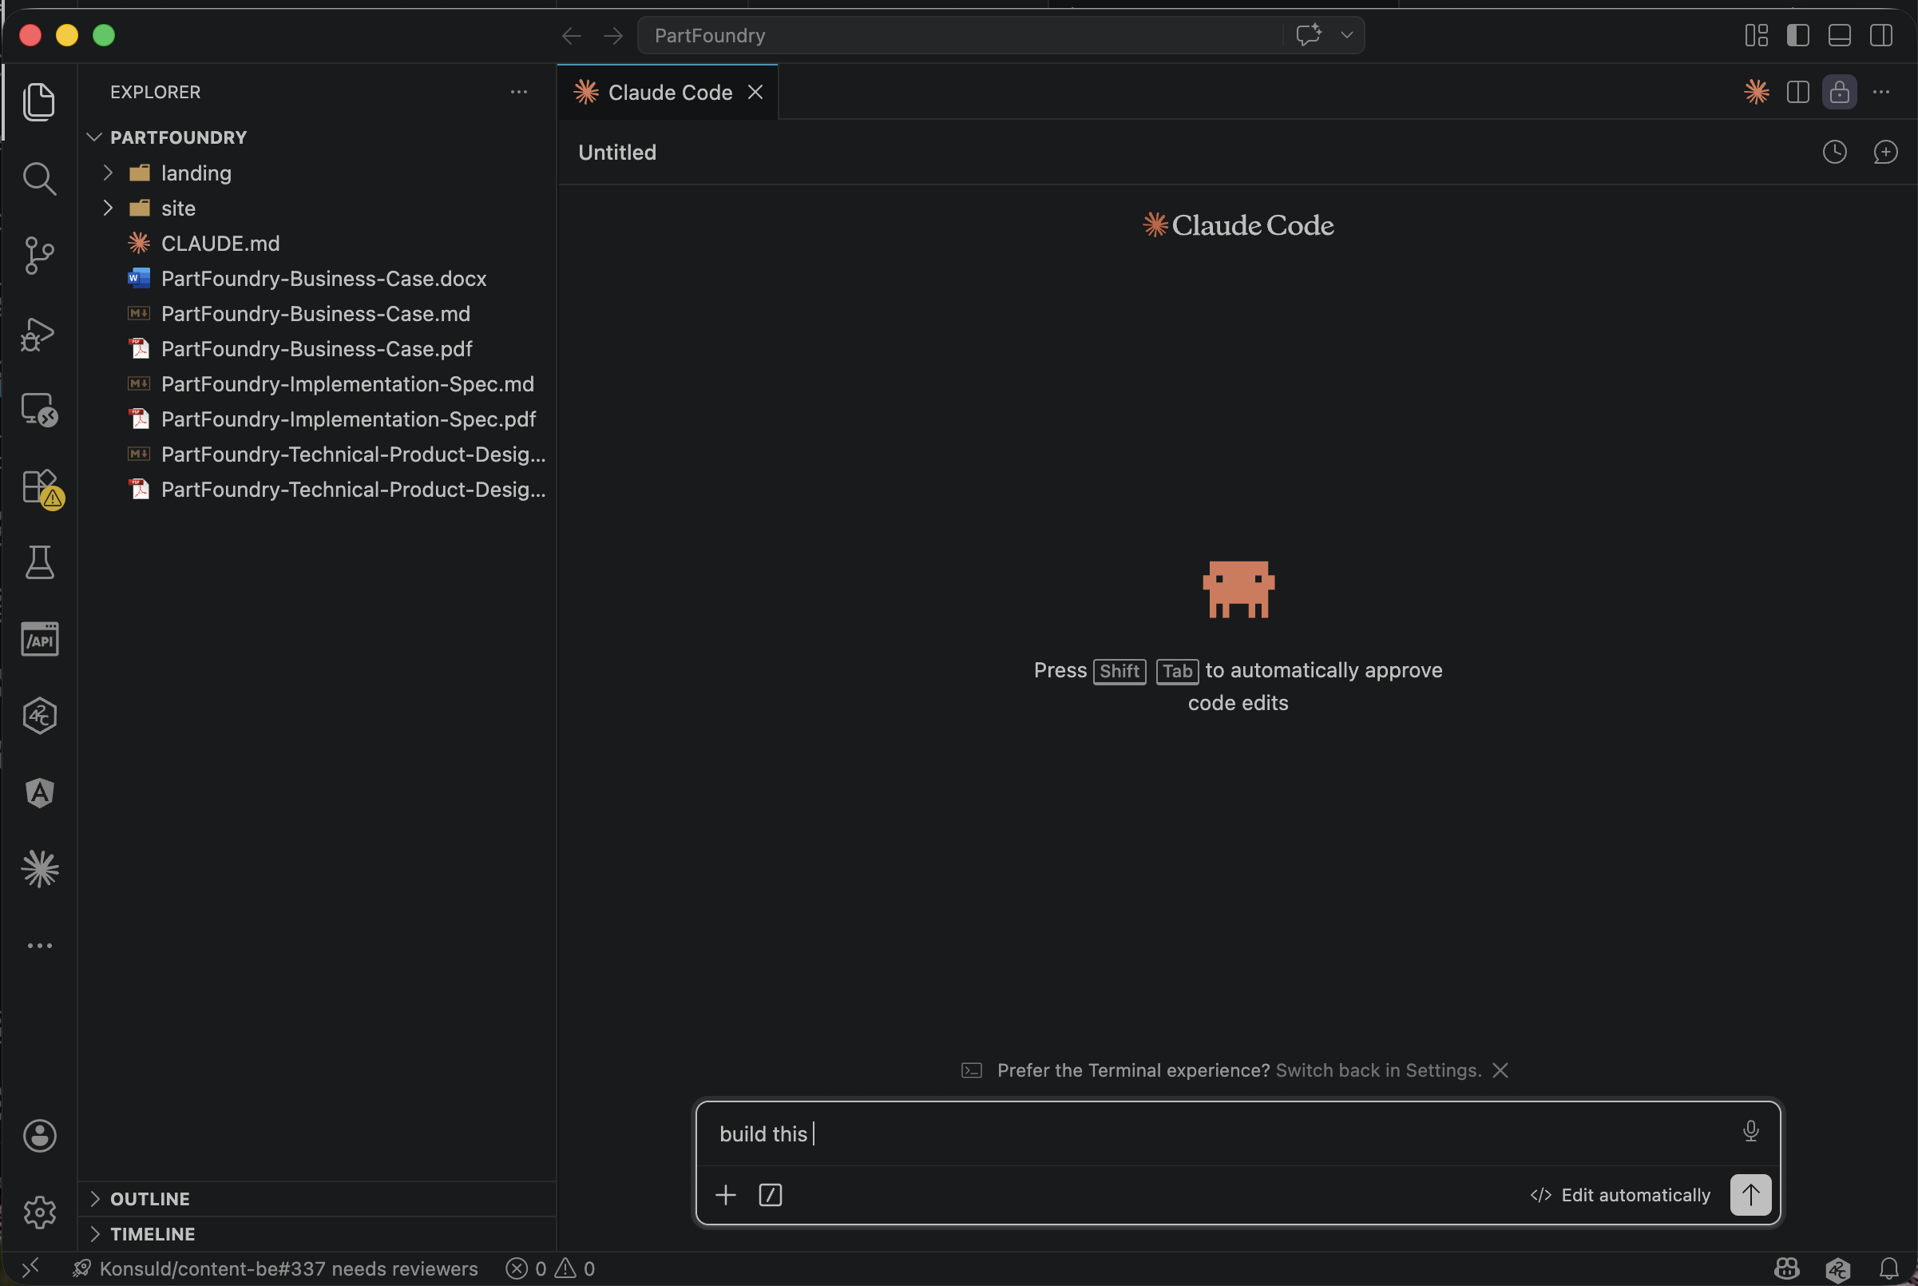Start voice input with microphone

[x=1751, y=1131]
